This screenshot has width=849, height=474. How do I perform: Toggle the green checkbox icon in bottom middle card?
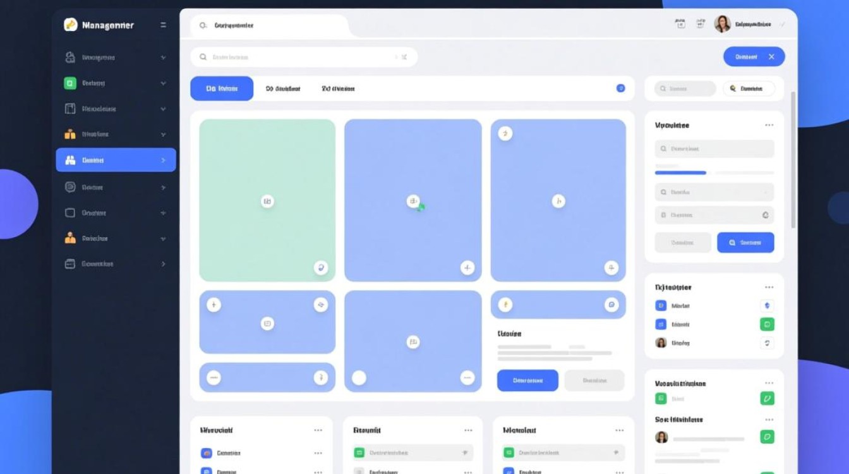pyautogui.click(x=359, y=453)
